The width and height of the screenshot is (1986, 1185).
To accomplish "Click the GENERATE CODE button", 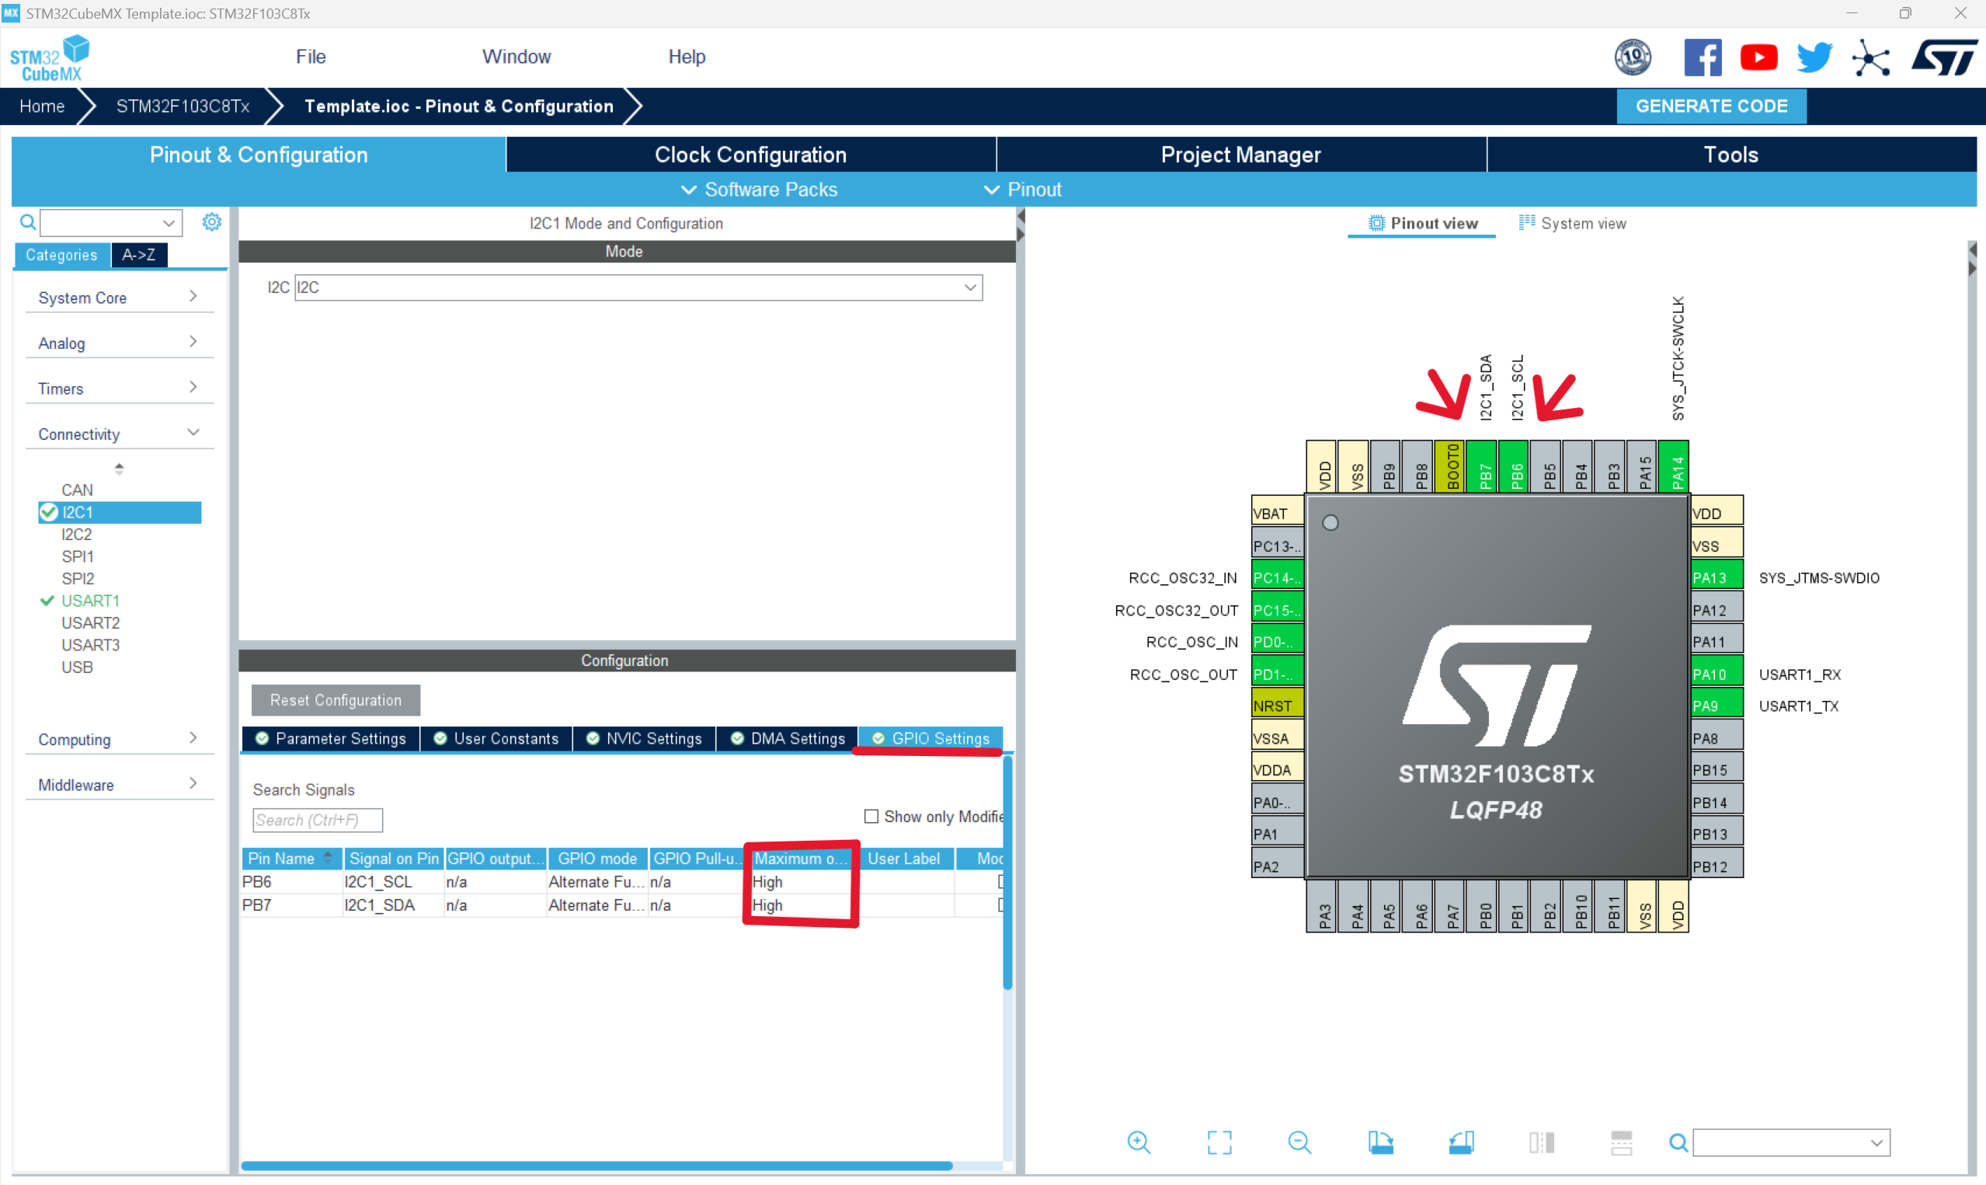I will (1711, 106).
